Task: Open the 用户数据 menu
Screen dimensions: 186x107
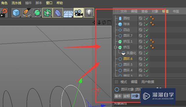Action: click(148, 82)
